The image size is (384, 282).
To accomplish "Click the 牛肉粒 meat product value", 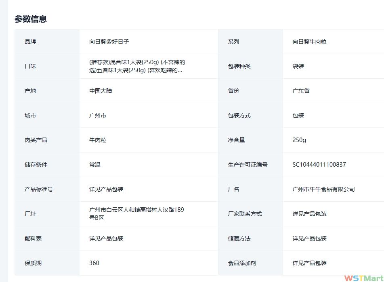I will [x=98, y=140].
